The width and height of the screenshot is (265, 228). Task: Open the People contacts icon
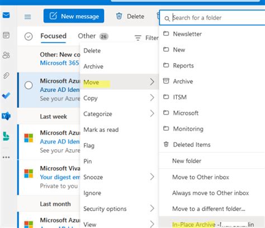6,55
